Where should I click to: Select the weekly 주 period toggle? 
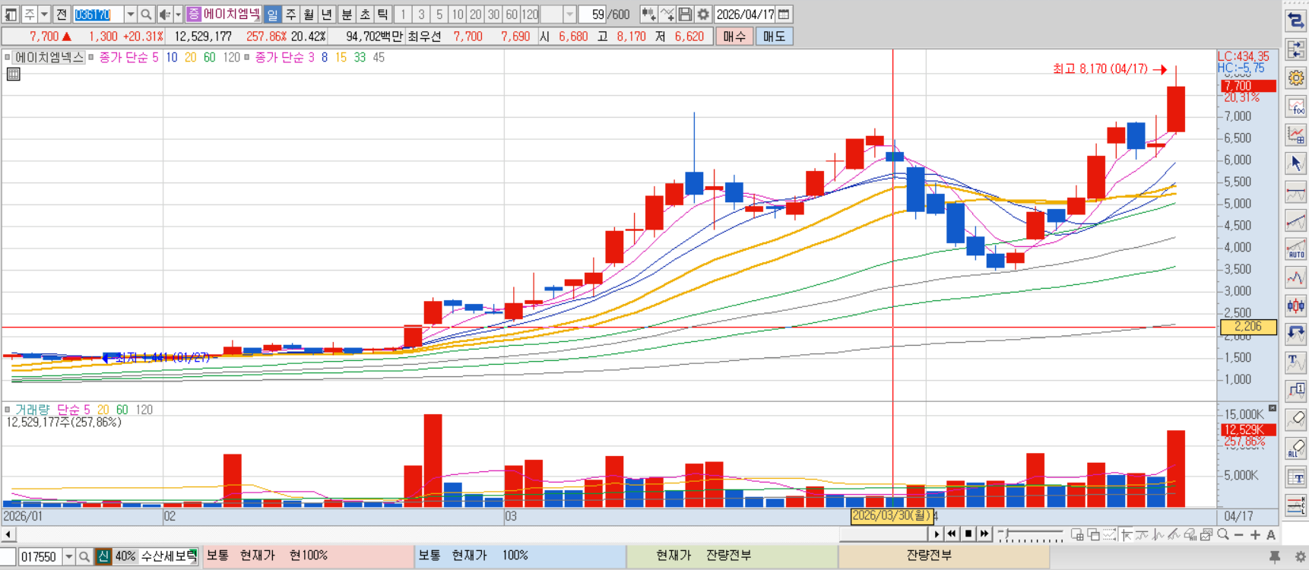coord(290,14)
